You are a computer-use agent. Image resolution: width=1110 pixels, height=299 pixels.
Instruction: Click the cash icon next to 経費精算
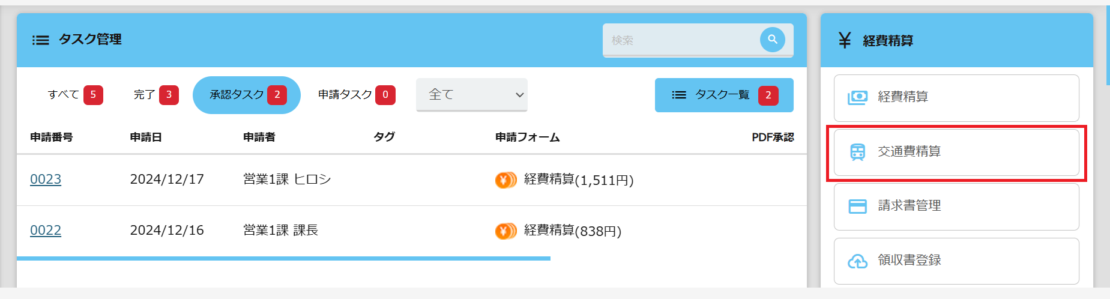pyautogui.click(x=857, y=97)
